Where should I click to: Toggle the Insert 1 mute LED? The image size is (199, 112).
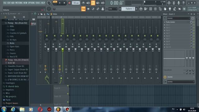(55, 36)
